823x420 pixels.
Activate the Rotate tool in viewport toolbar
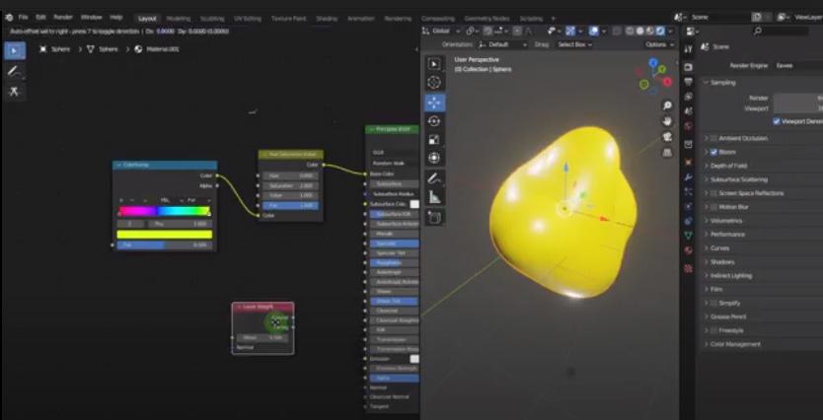point(434,121)
